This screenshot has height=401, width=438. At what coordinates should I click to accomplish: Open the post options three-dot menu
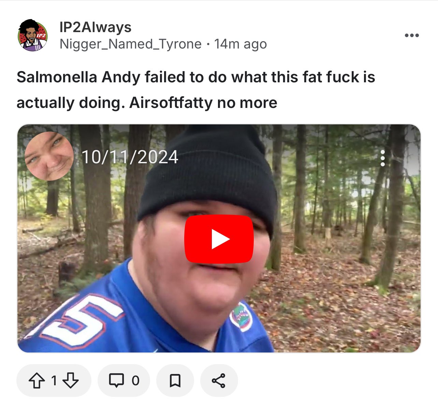click(412, 36)
